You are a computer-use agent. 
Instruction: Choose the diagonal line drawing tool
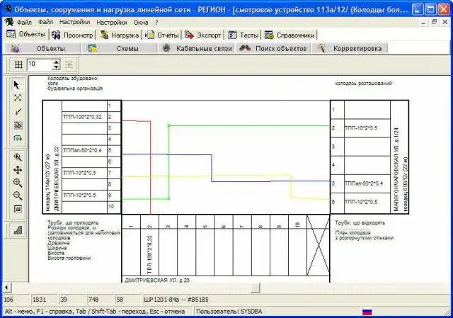tap(17, 111)
